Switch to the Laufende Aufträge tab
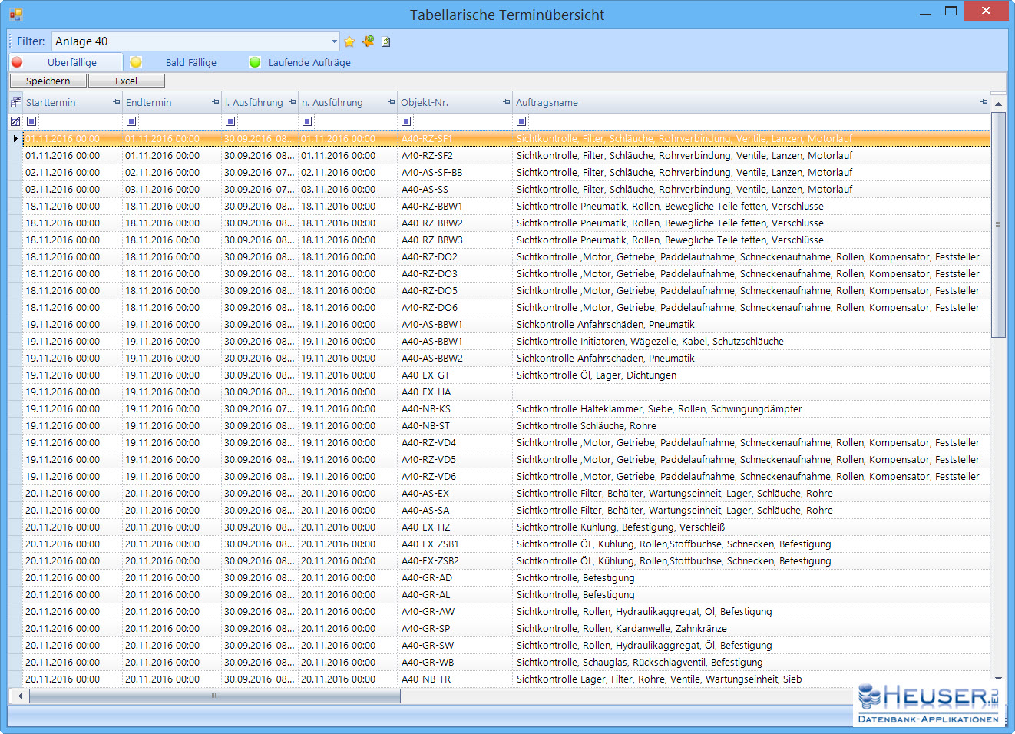Screen dimensions: 1015x734 [x=309, y=63]
